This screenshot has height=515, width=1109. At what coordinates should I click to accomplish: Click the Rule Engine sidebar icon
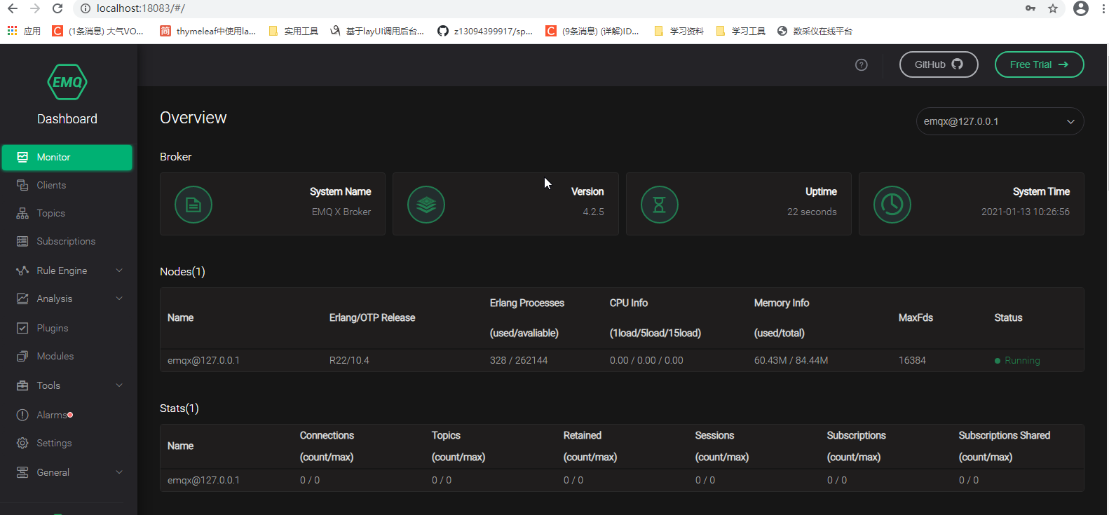pos(22,270)
